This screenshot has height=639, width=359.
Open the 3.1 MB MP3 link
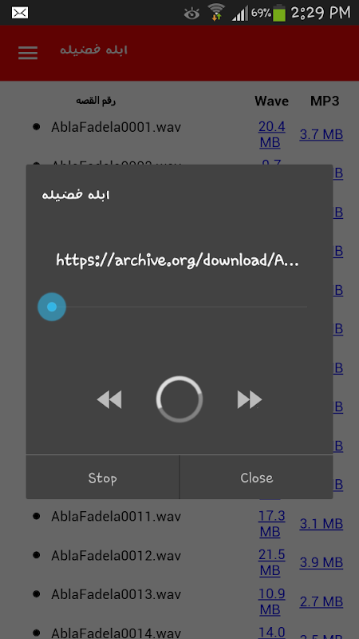click(322, 524)
